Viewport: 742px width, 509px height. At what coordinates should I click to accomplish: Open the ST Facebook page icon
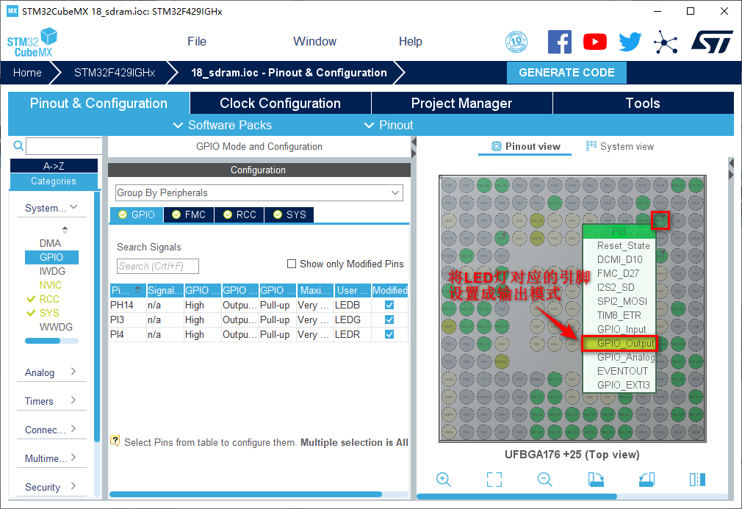click(560, 42)
